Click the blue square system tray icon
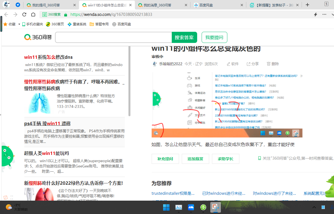 click(323, 207)
